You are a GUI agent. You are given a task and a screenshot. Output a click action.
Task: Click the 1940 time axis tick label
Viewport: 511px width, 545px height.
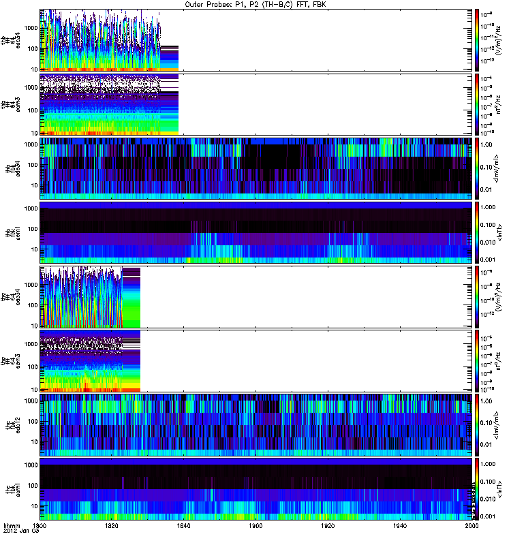[x=399, y=527]
